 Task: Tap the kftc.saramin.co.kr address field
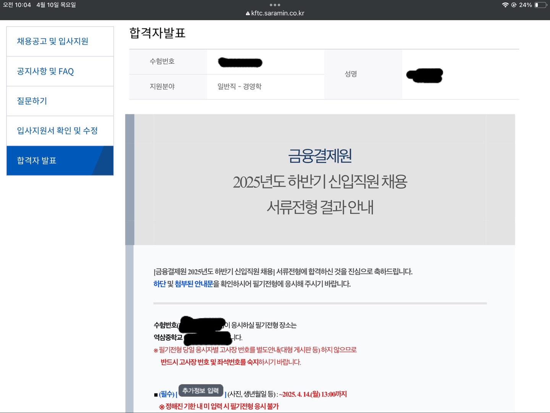coord(278,13)
